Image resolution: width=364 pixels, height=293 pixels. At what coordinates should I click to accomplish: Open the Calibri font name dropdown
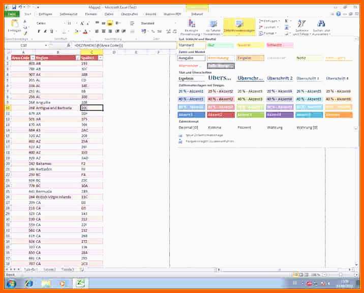click(x=64, y=23)
